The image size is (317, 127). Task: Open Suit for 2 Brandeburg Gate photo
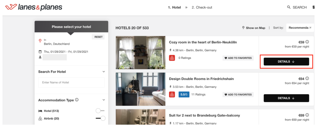point(141,117)
